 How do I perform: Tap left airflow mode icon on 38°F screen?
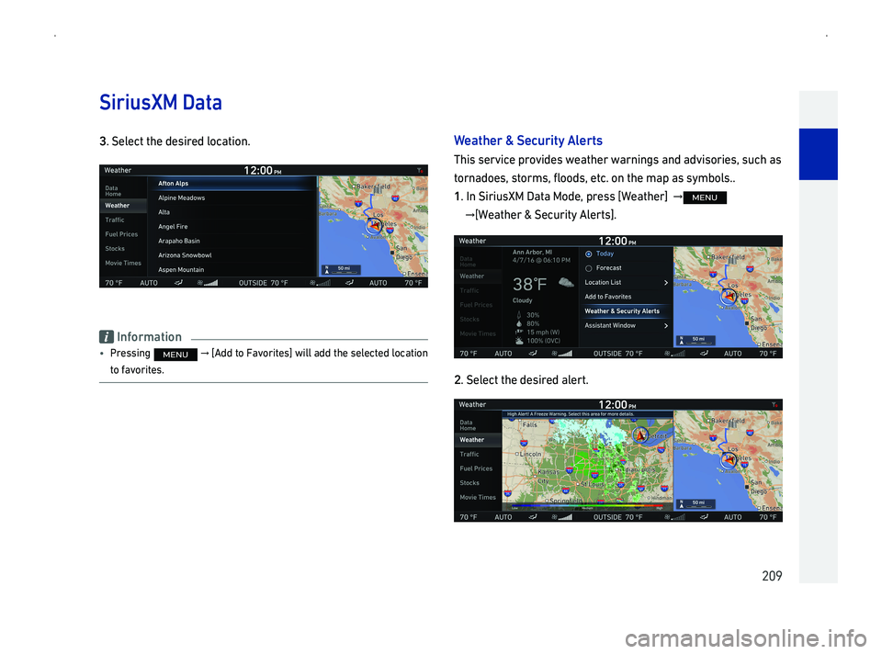(533, 354)
